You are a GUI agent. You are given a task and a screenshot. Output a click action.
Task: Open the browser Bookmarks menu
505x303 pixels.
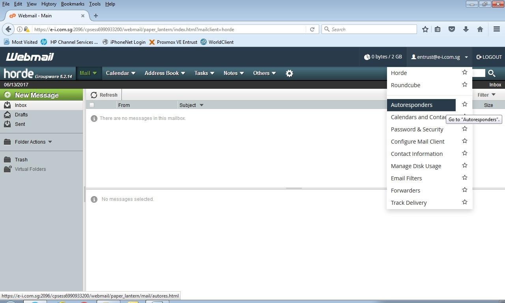73,4
